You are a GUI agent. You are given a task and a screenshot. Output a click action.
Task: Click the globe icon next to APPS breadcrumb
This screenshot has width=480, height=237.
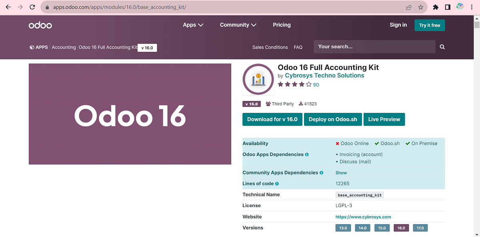[x=32, y=47]
